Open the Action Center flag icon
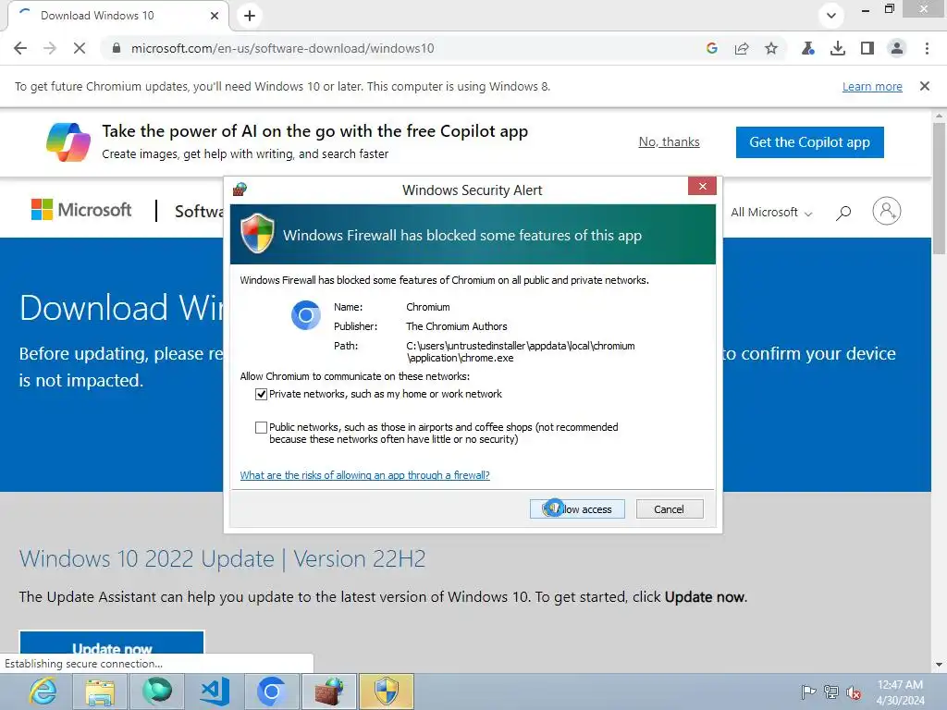The height and width of the screenshot is (710, 947). (x=808, y=692)
